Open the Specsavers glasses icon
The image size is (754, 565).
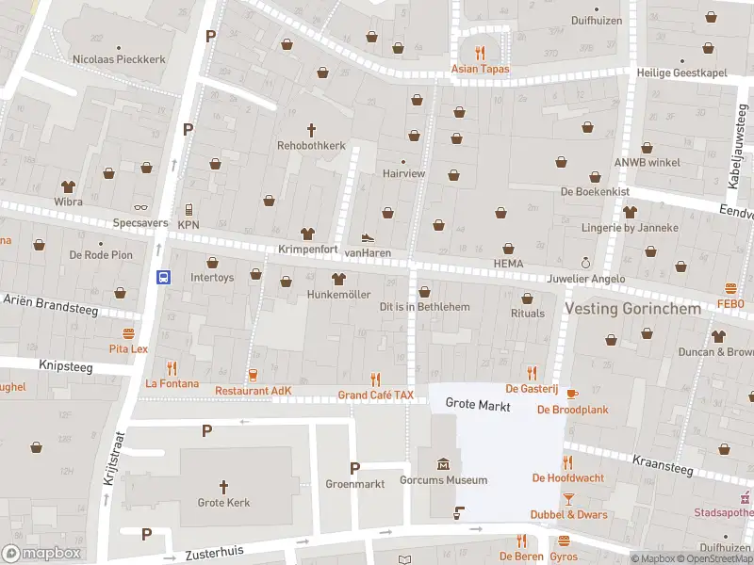[140, 208]
